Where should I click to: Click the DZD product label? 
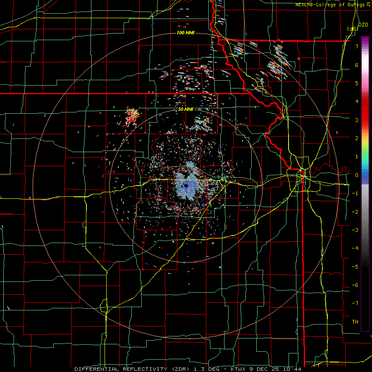click(363, 25)
